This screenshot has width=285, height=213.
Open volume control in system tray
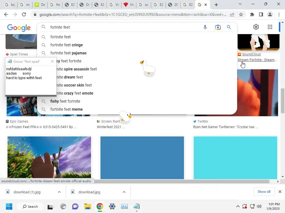259,206
